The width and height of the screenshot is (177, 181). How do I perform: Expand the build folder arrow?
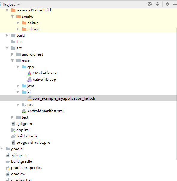[7, 35]
